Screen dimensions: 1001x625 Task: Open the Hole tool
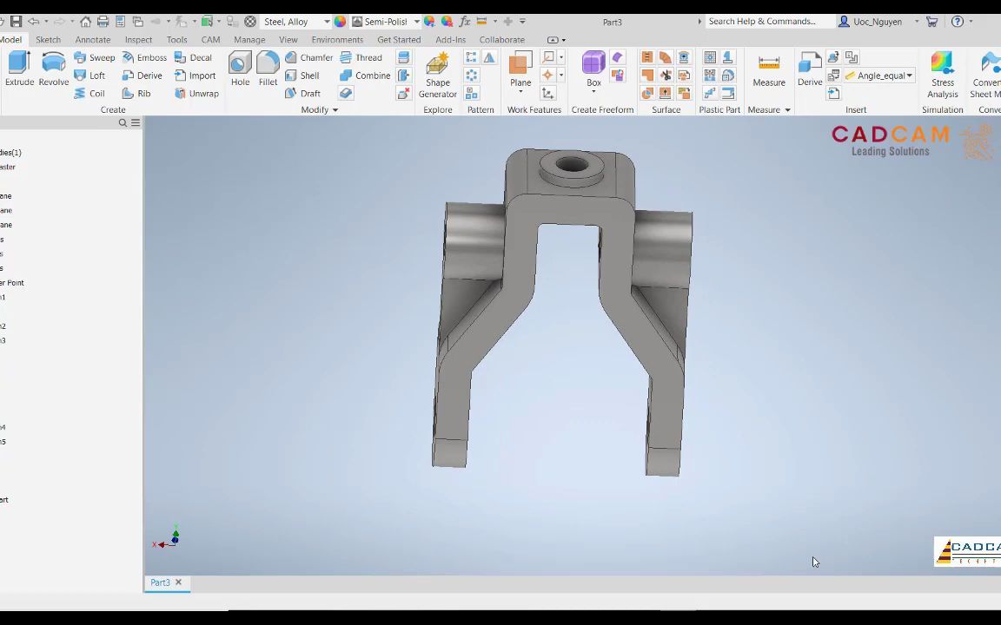(240, 69)
